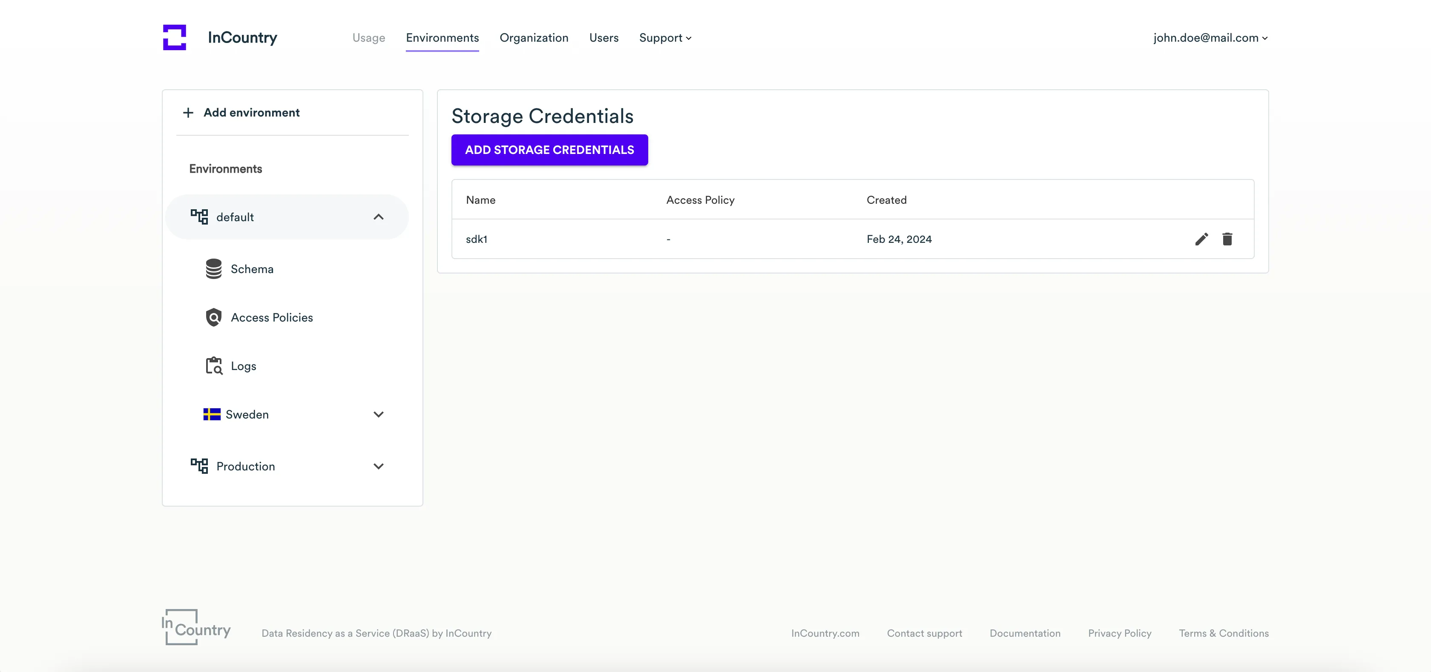Click the Production environment tree icon
The image size is (1431, 672).
pyautogui.click(x=199, y=466)
